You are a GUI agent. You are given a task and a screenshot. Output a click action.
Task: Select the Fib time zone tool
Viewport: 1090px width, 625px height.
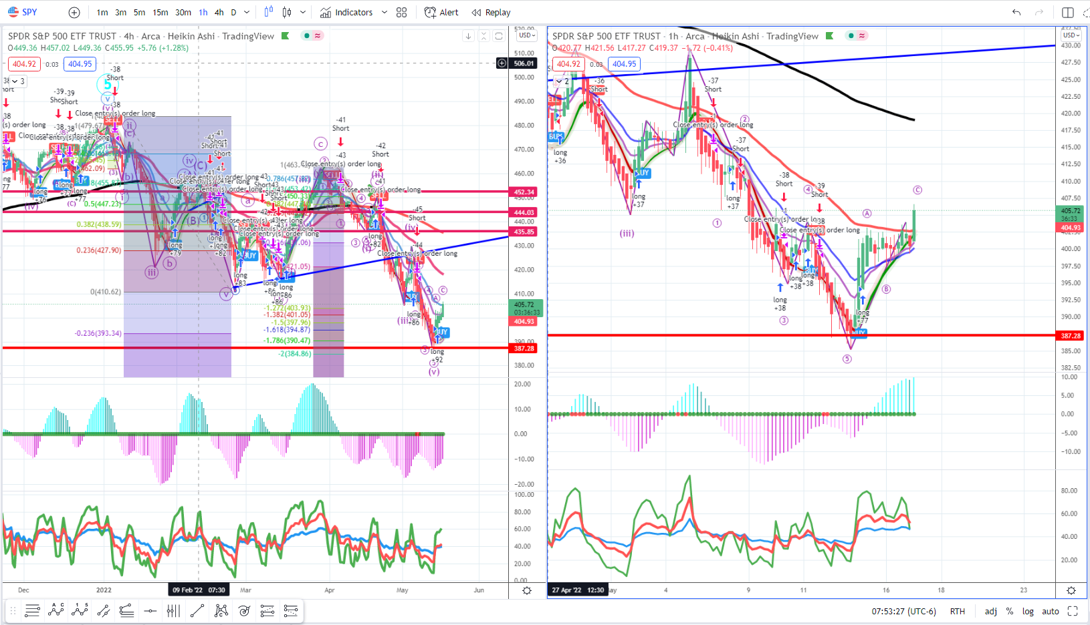point(173,610)
